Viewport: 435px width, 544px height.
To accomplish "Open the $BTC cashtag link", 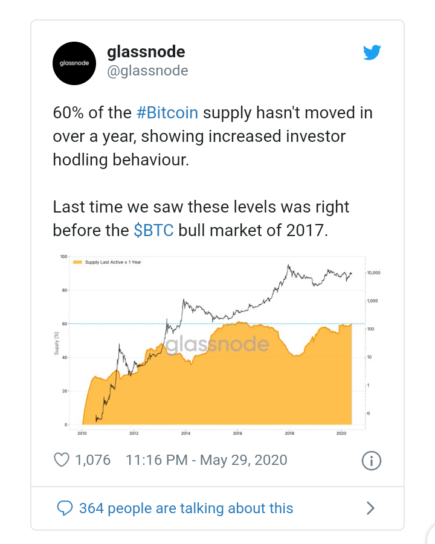I will (x=154, y=231).
